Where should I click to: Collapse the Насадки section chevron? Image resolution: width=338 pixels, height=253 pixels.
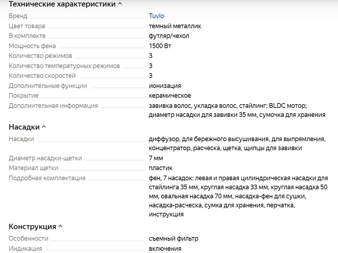(44, 127)
